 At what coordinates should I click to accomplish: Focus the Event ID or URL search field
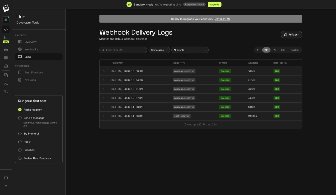[123, 50]
